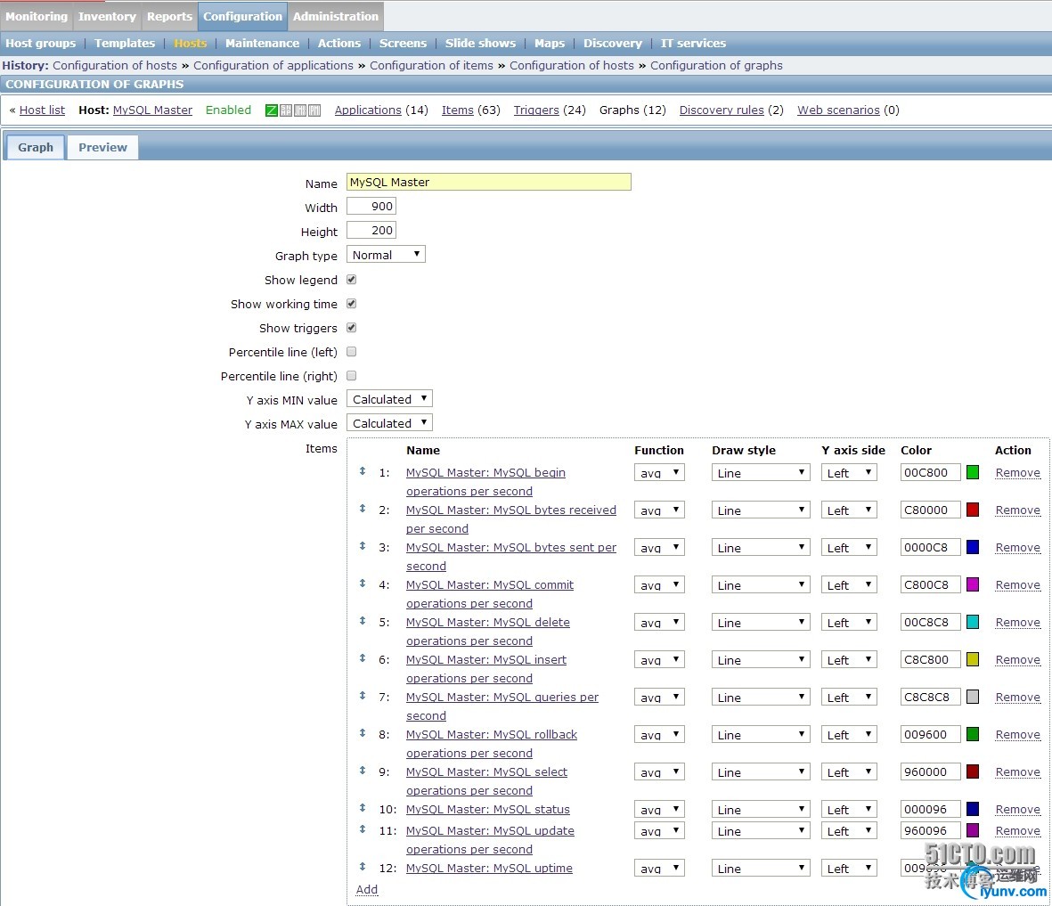Click the graph Name input field

point(488,182)
